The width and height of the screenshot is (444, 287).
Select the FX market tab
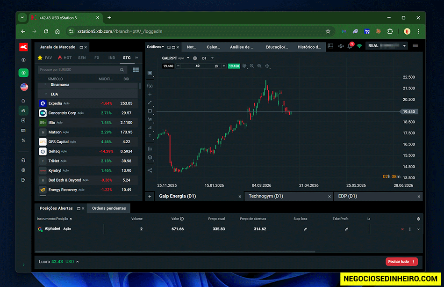point(97,58)
